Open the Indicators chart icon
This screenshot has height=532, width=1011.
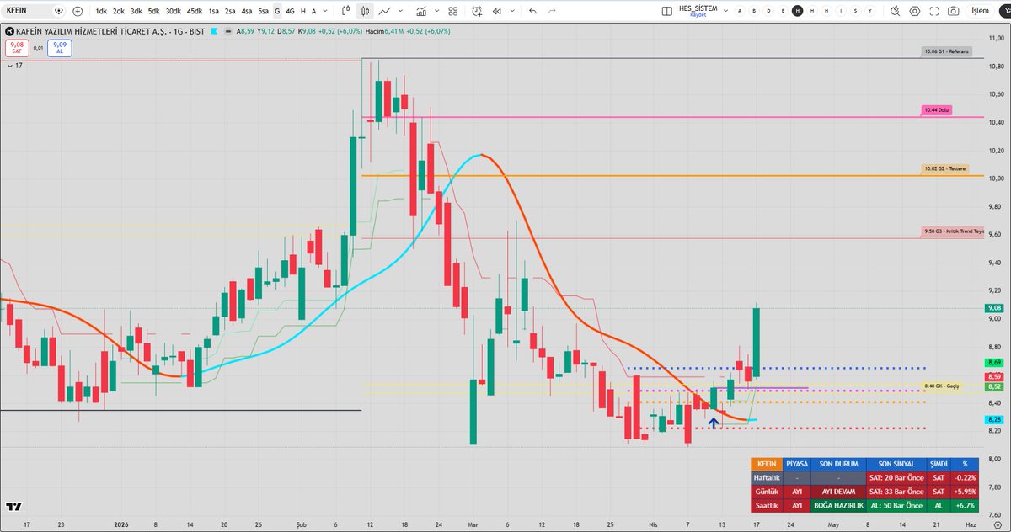[x=421, y=12]
